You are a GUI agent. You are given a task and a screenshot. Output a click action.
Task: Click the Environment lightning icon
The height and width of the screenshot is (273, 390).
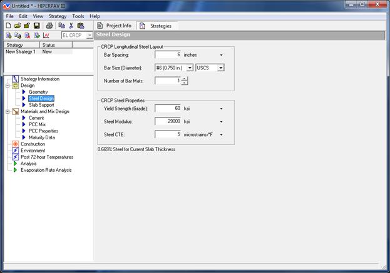pyautogui.click(x=16, y=151)
